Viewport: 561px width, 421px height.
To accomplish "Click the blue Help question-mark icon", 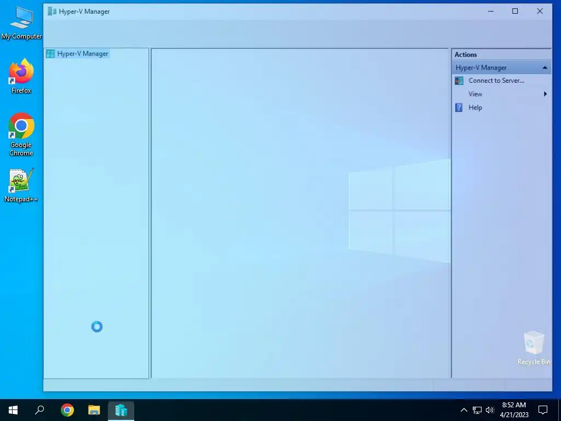I will [459, 107].
